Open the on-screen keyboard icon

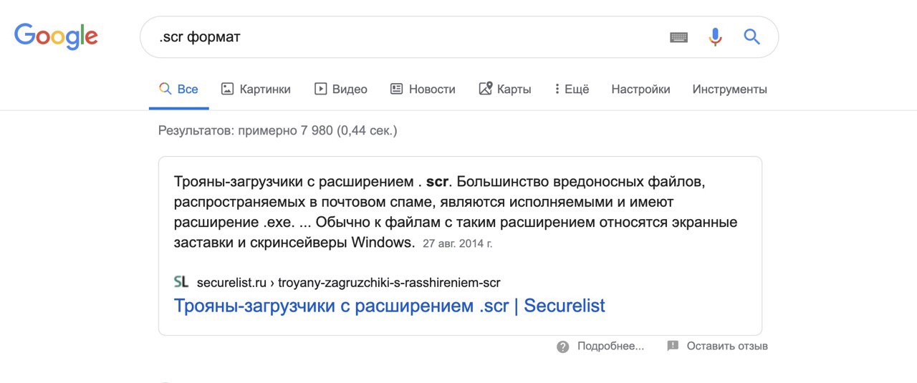[x=678, y=37]
